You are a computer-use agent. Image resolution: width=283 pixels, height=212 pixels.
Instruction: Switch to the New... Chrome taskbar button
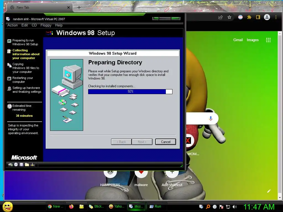coord(55,206)
